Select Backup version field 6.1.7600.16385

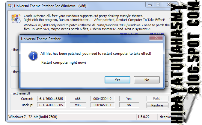[x=51, y=105]
